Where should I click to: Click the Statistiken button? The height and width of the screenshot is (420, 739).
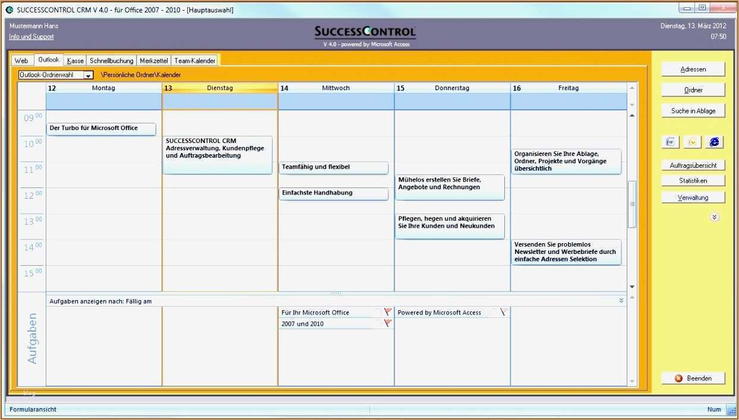tap(693, 180)
